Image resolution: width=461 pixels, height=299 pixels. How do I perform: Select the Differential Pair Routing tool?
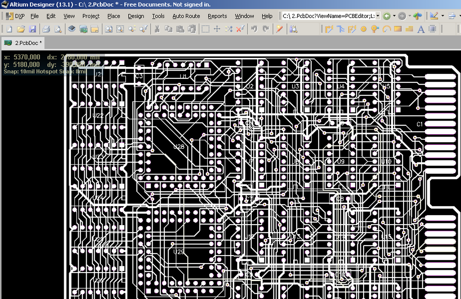point(352,29)
